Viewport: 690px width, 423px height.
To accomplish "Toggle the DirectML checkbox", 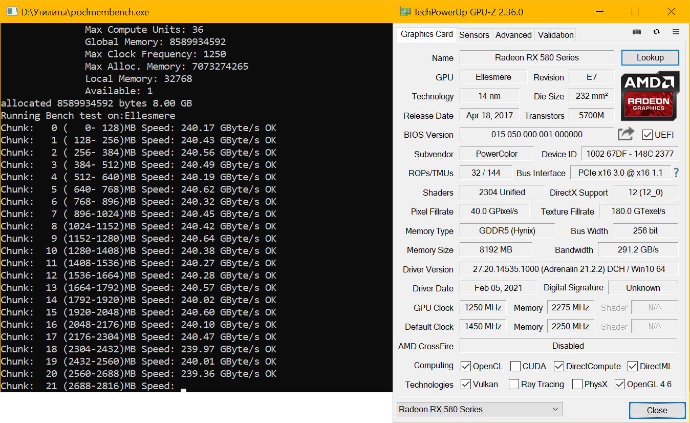I will pyautogui.click(x=632, y=366).
